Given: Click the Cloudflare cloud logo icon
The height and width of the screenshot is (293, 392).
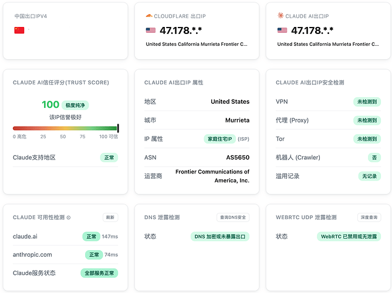Looking at the screenshot, I should 149,16.
